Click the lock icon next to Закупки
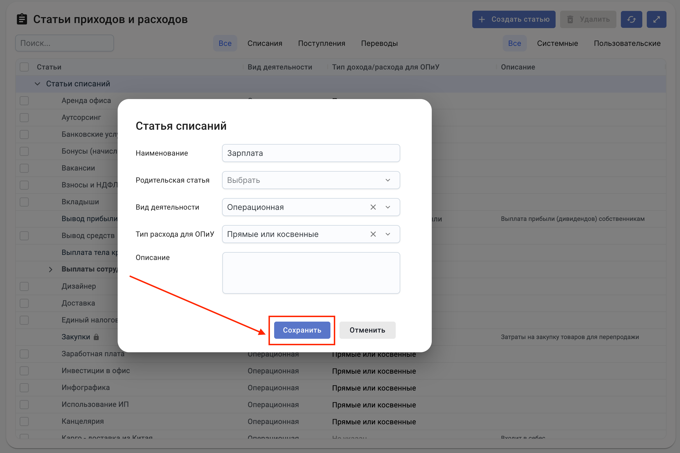 (x=97, y=337)
